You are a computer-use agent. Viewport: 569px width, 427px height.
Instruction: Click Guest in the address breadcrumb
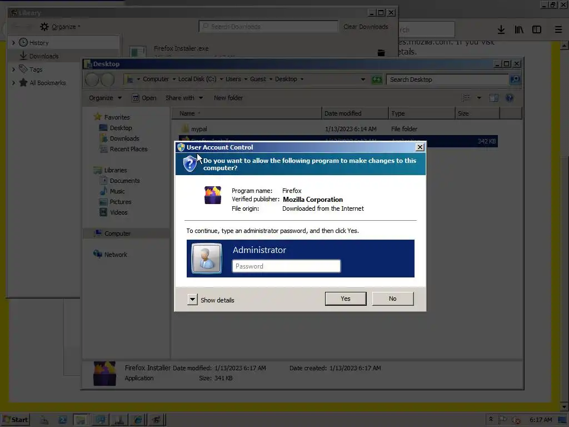tap(258, 79)
